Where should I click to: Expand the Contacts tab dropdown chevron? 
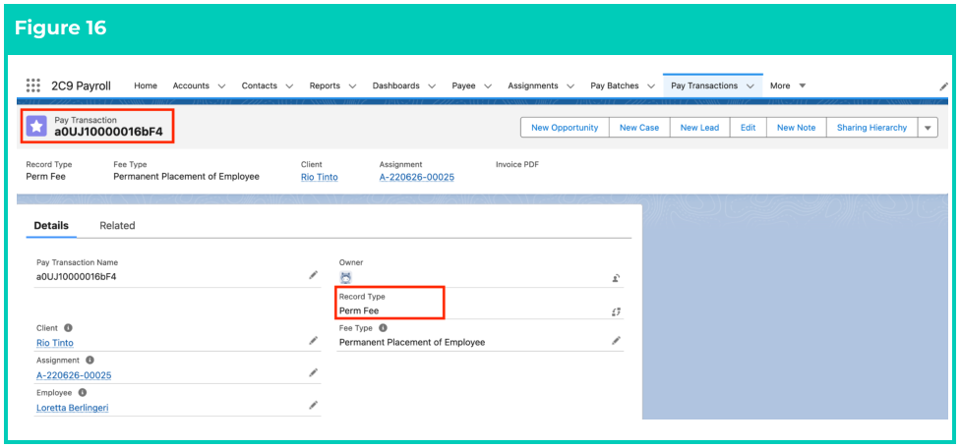(289, 86)
